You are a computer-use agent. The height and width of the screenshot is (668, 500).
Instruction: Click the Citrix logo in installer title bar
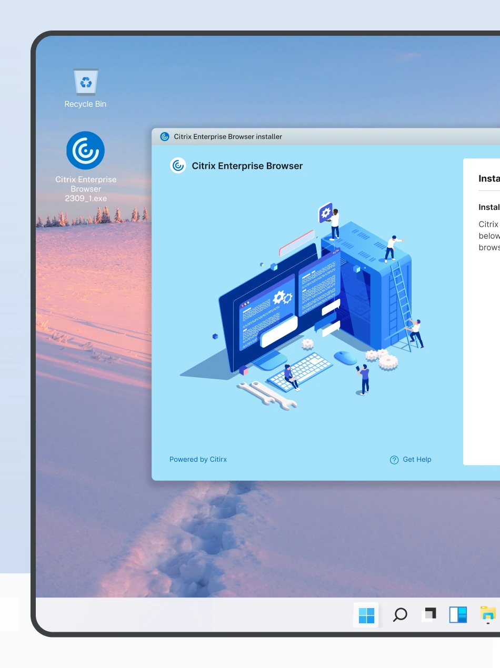[165, 137]
